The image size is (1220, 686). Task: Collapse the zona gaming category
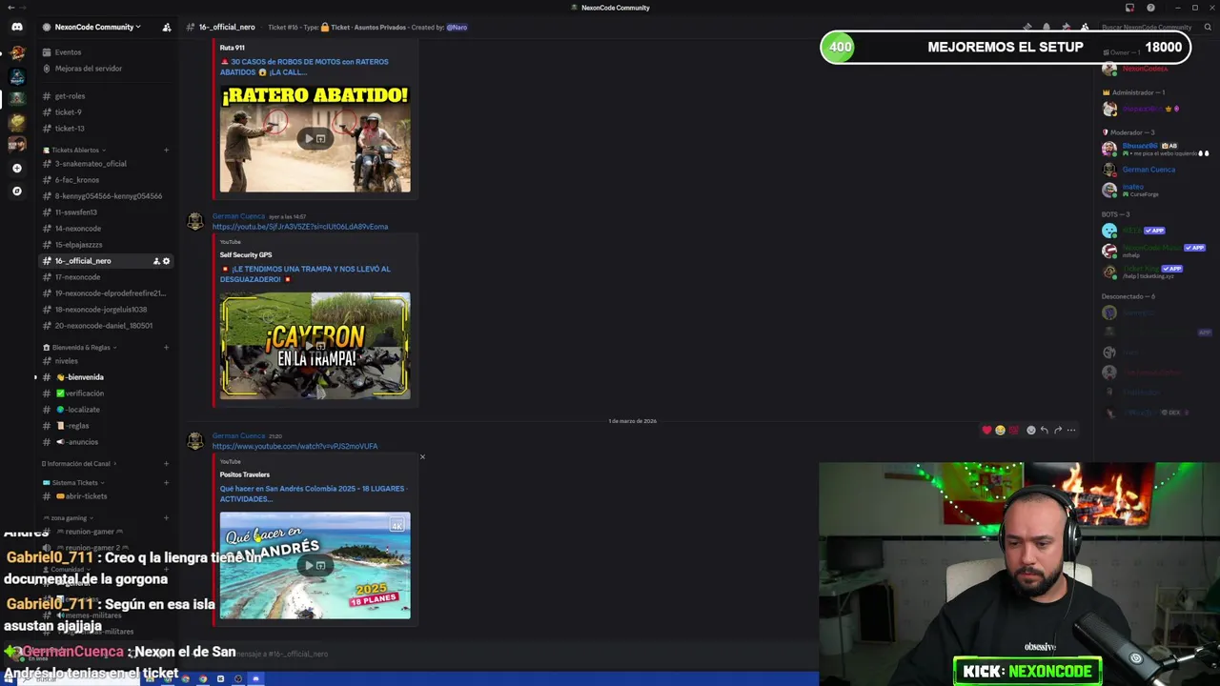coord(68,518)
